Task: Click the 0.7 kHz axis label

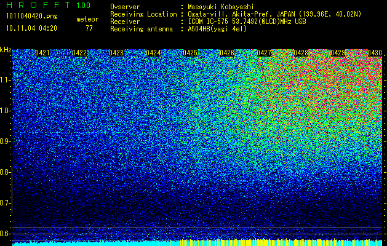Action: (x=5, y=203)
